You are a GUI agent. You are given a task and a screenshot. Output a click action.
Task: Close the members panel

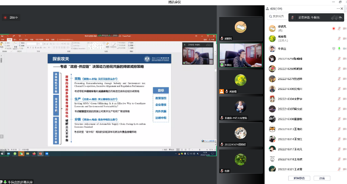(342, 8)
